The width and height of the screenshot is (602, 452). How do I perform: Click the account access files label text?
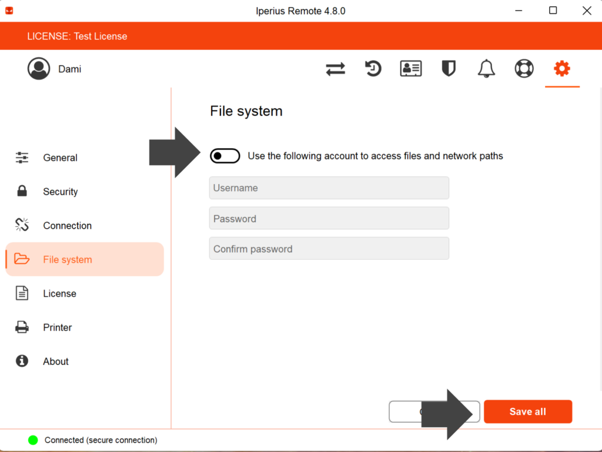tap(375, 156)
